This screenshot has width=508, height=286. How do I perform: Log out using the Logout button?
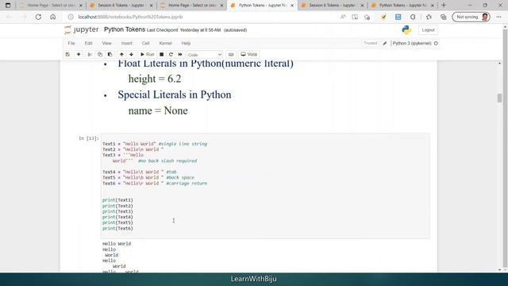(x=428, y=30)
